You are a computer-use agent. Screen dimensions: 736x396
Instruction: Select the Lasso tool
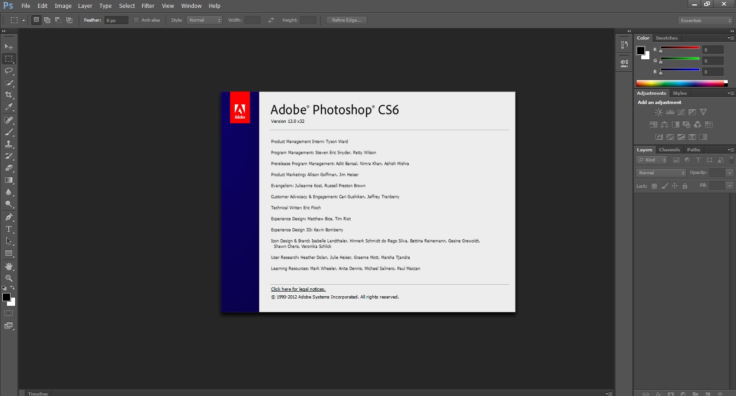pos(9,71)
